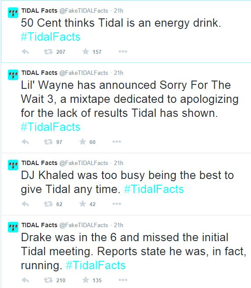Retweet the DJ Khaled tweet
This screenshot has width=251, height=288.
click(48, 204)
